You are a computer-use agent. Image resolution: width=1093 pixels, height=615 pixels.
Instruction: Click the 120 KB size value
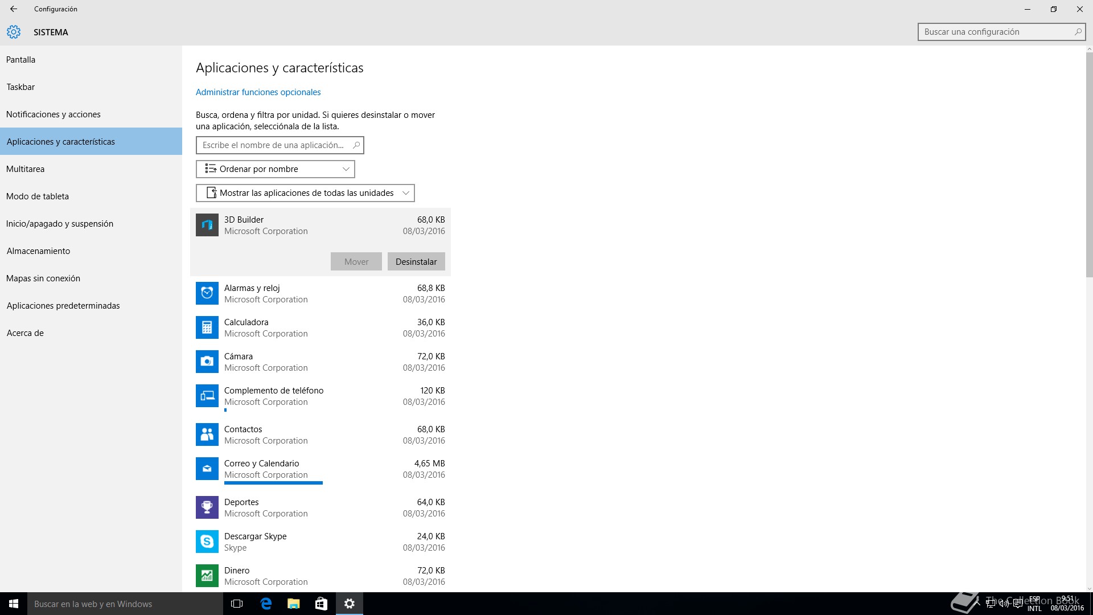433,391
